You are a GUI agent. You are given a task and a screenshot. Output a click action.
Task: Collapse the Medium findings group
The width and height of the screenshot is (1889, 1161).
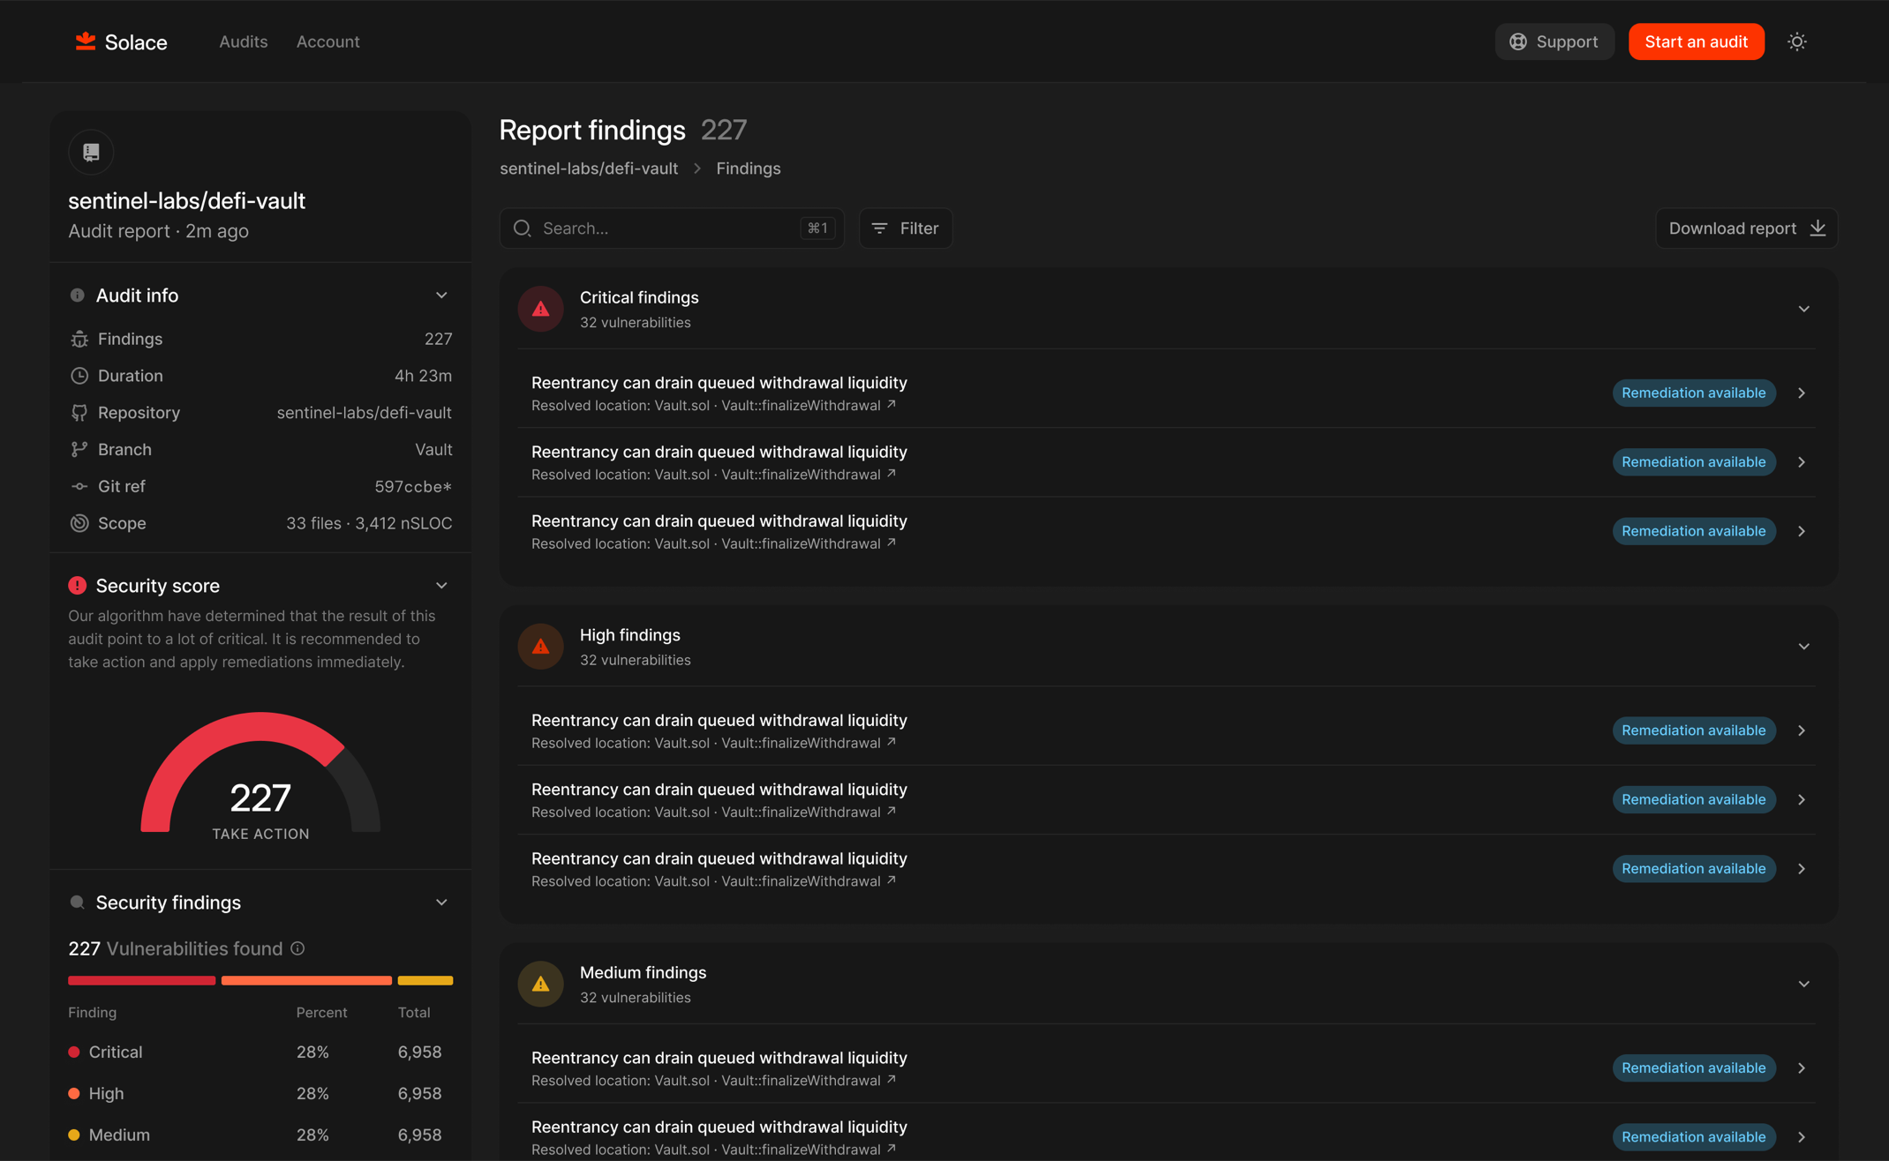click(x=1803, y=984)
